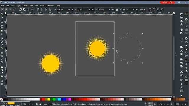Select the Rectangle tool
Screen dimensions: 189x106
2,22
